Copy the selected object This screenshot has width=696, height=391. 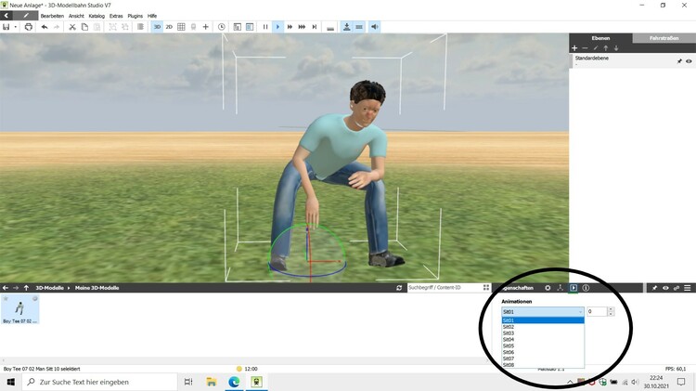(84, 27)
